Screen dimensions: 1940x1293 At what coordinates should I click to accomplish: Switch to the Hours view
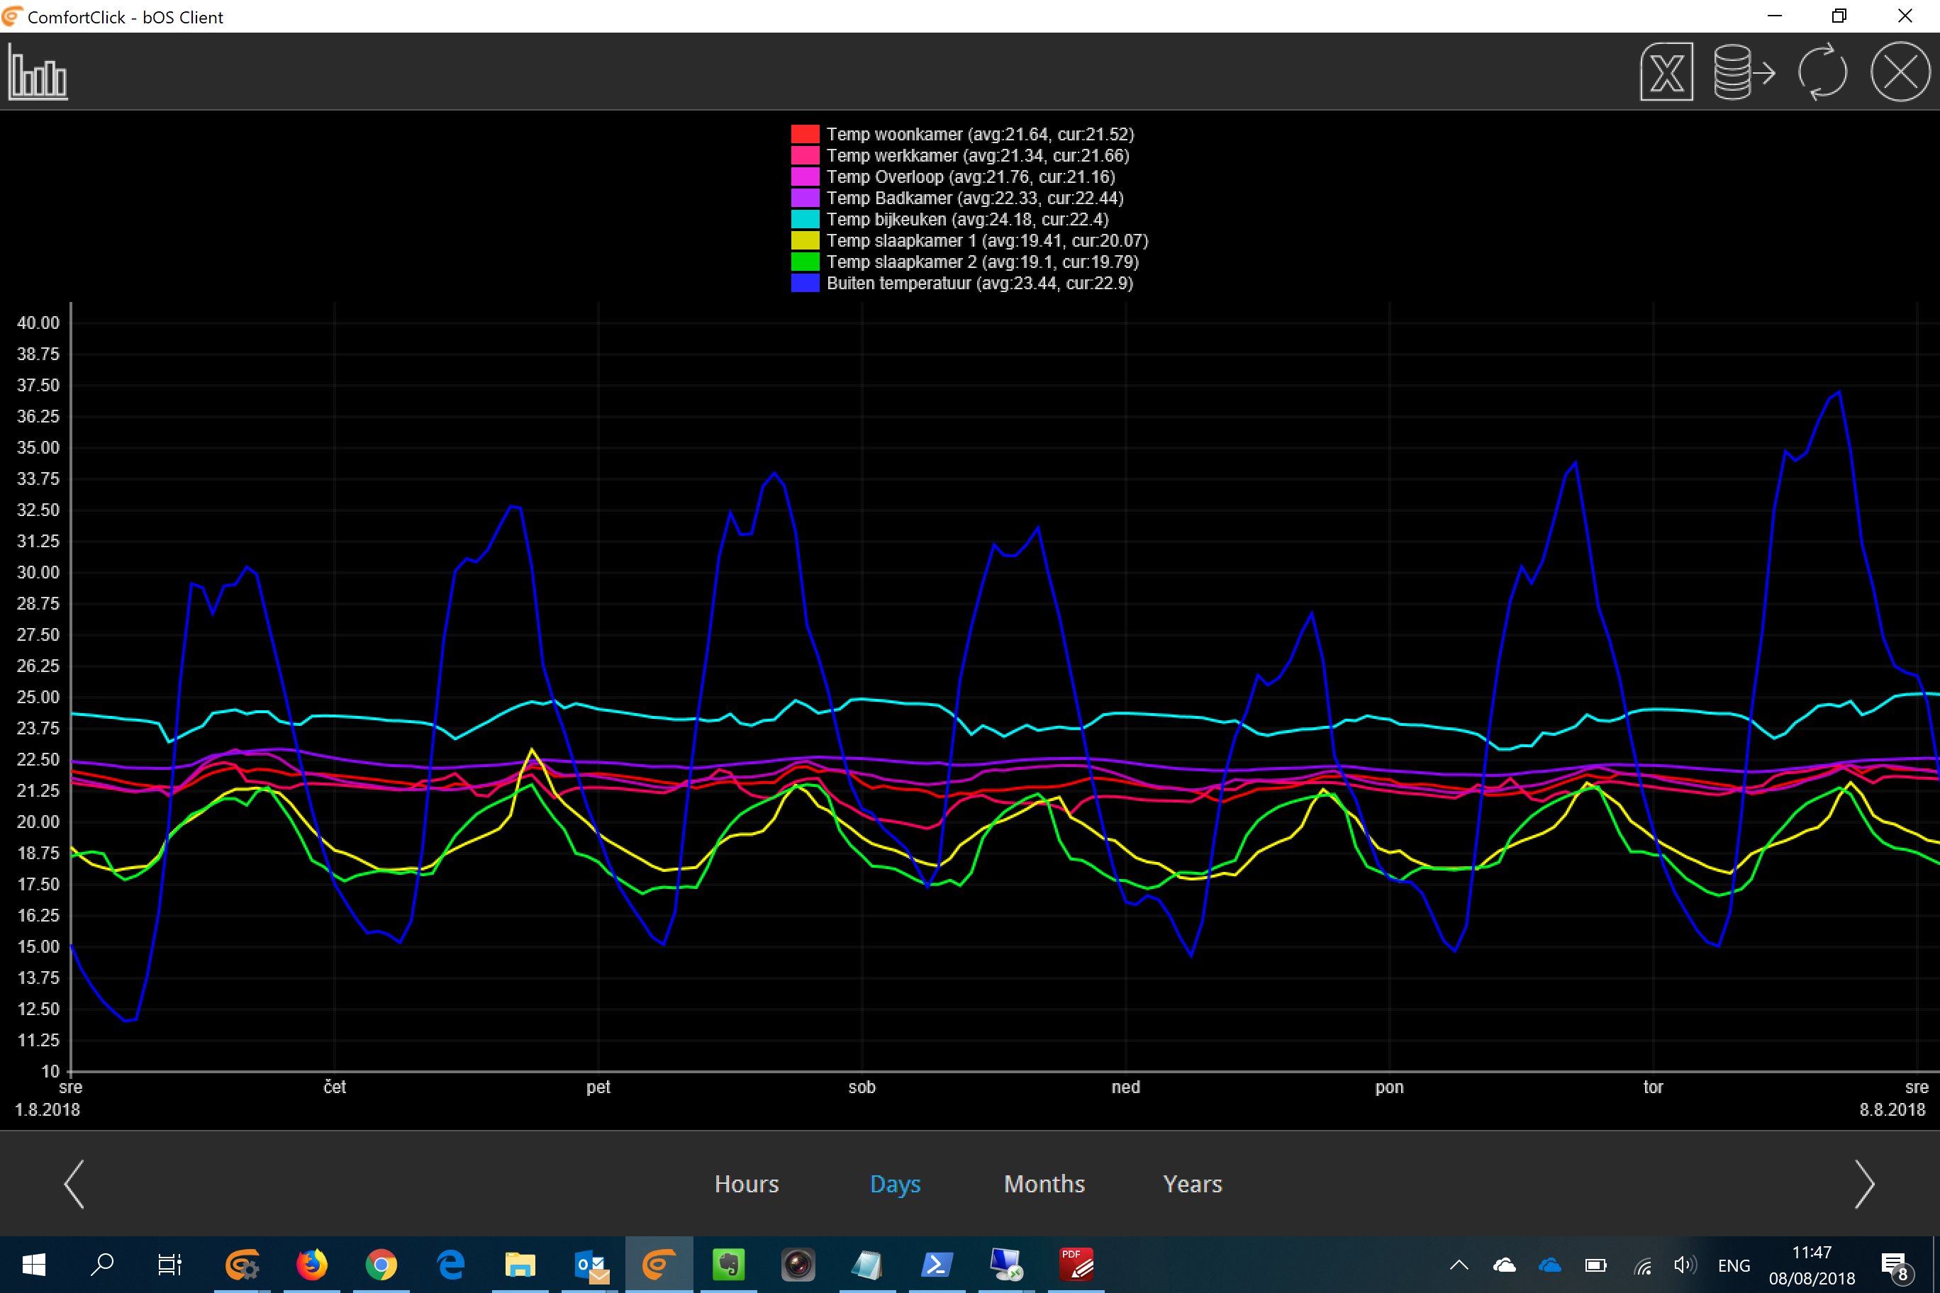pyautogui.click(x=747, y=1184)
